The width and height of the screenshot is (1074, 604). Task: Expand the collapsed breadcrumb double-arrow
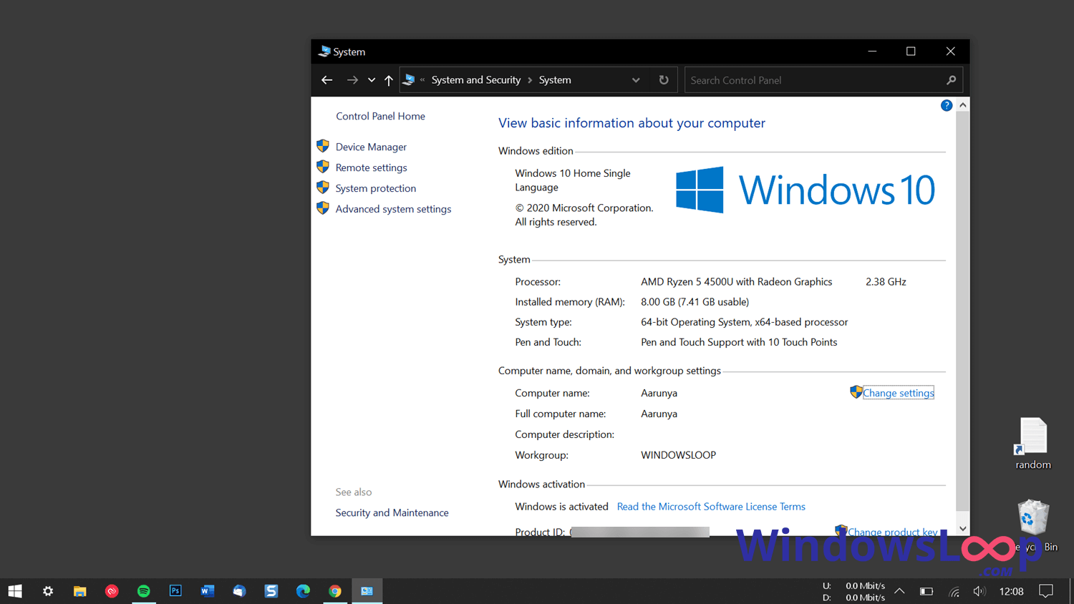coord(422,79)
